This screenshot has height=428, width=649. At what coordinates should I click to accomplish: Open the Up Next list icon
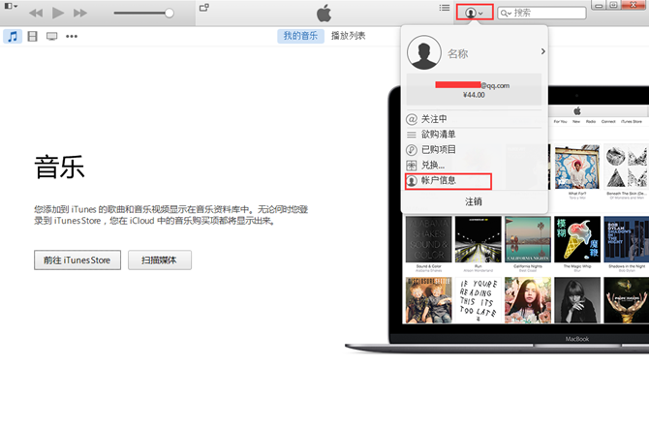[x=445, y=8]
